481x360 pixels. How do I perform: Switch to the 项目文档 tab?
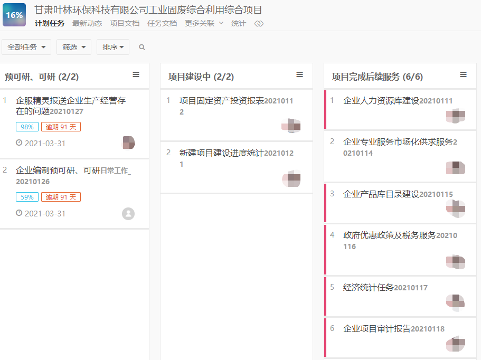125,23
